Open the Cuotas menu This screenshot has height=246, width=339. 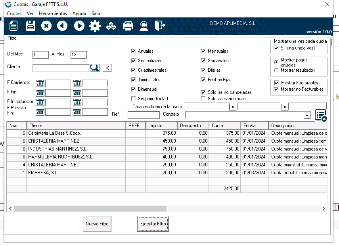14,13
